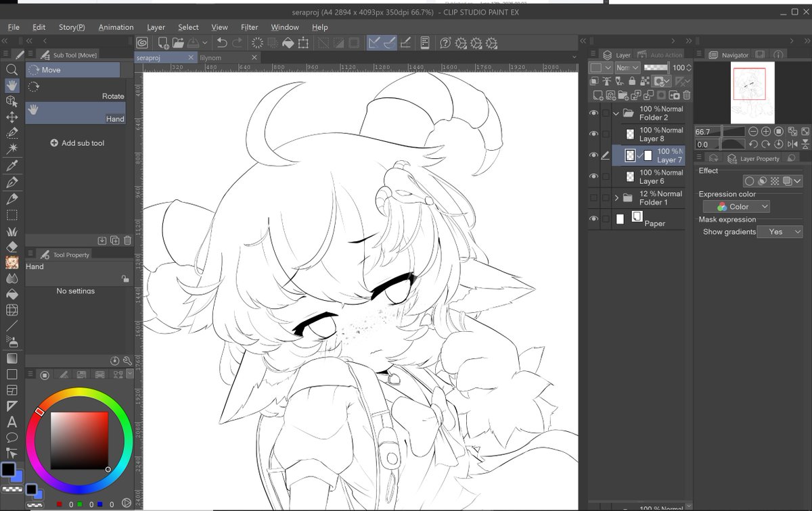The image size is (812, 511).
Task: Open blending mode dropdown Norm
Action: [x=627, y=68]
